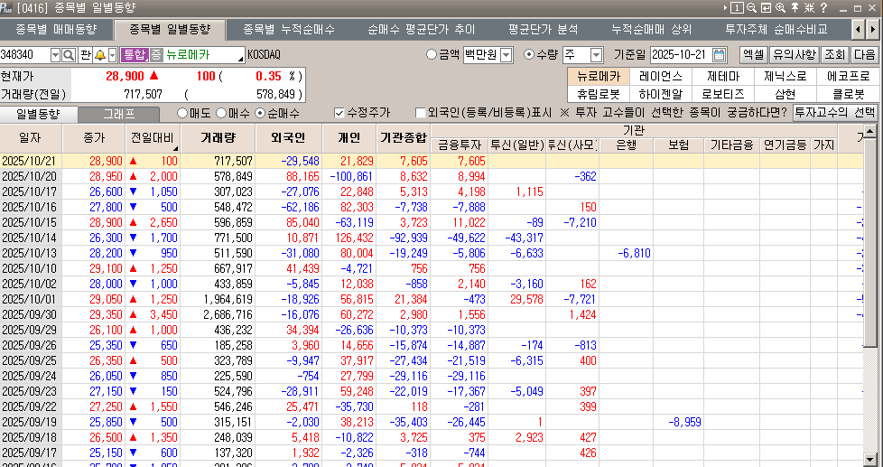Open the calendar date picker icon
Image resolution: width=883 pixels, height=467 pixels.
point(719,54)
